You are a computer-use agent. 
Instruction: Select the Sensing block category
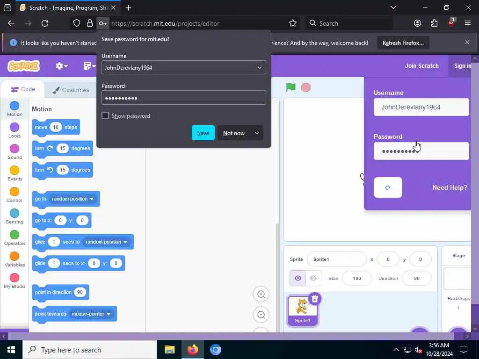pyautogui.click(x=15, y=216)
